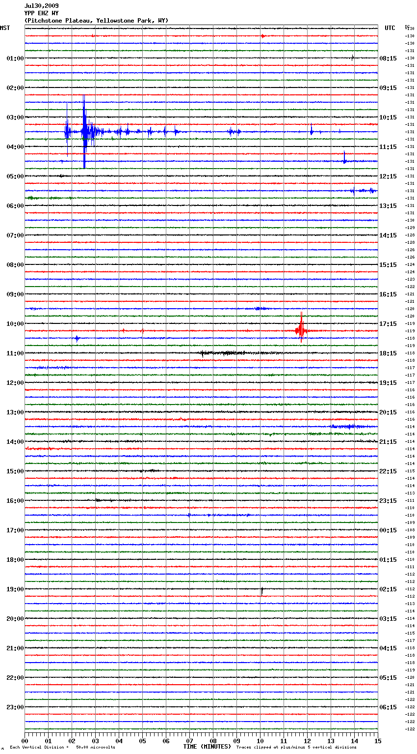Select the 21:00 MST time label
Screen dimensions: 417x754
point(15,648)
